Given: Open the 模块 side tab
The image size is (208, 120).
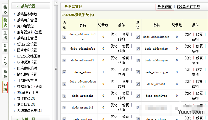Looking at the screenshot, I should click(5, 22).
